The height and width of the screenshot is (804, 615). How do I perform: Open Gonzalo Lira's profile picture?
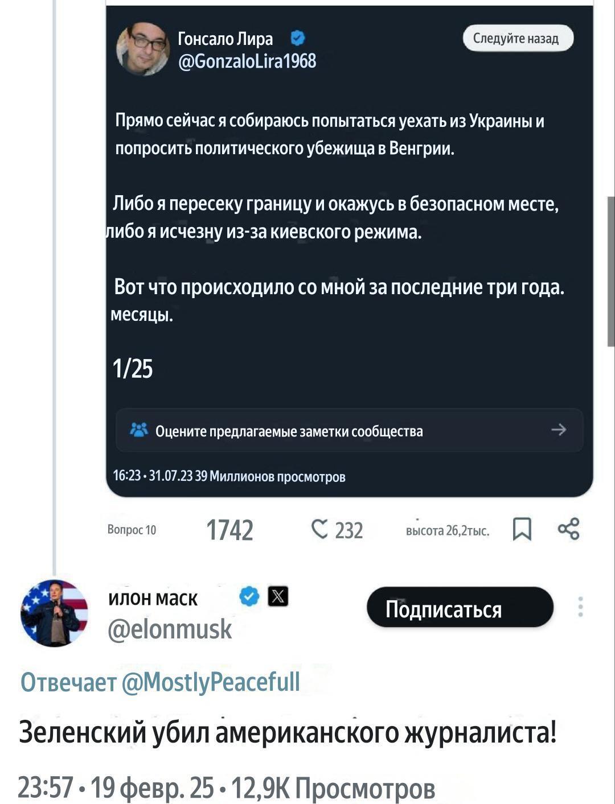click(142, 49)
